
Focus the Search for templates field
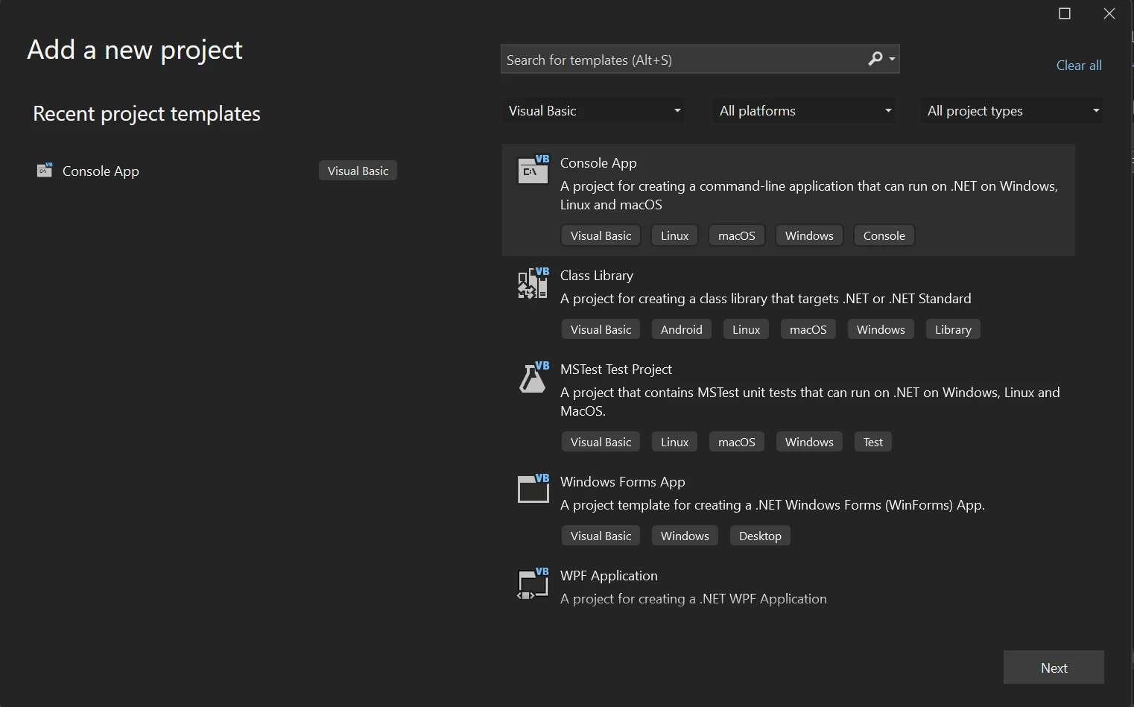click(x=682, y=60)
